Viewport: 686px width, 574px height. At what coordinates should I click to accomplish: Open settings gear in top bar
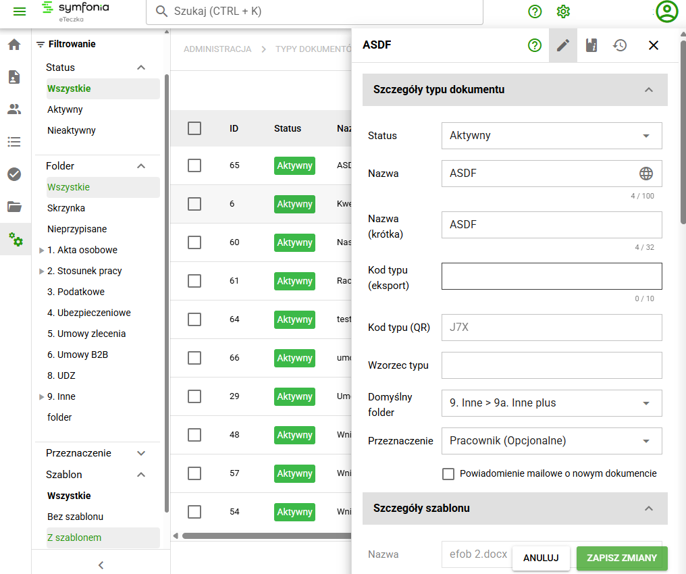[563, 11]
